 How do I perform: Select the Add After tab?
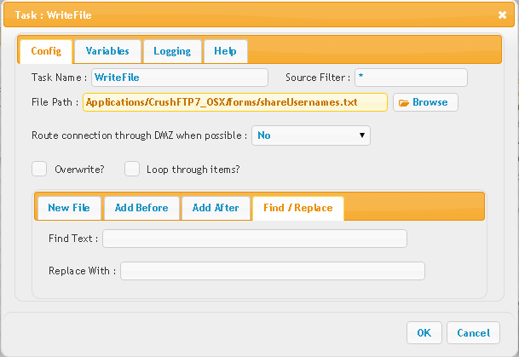216,208
